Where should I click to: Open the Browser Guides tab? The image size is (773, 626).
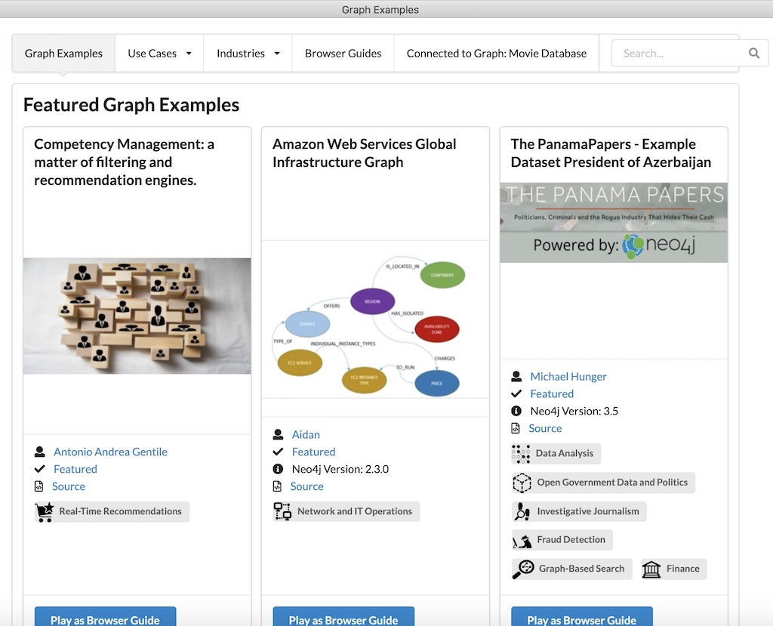[x=343, y=54]
